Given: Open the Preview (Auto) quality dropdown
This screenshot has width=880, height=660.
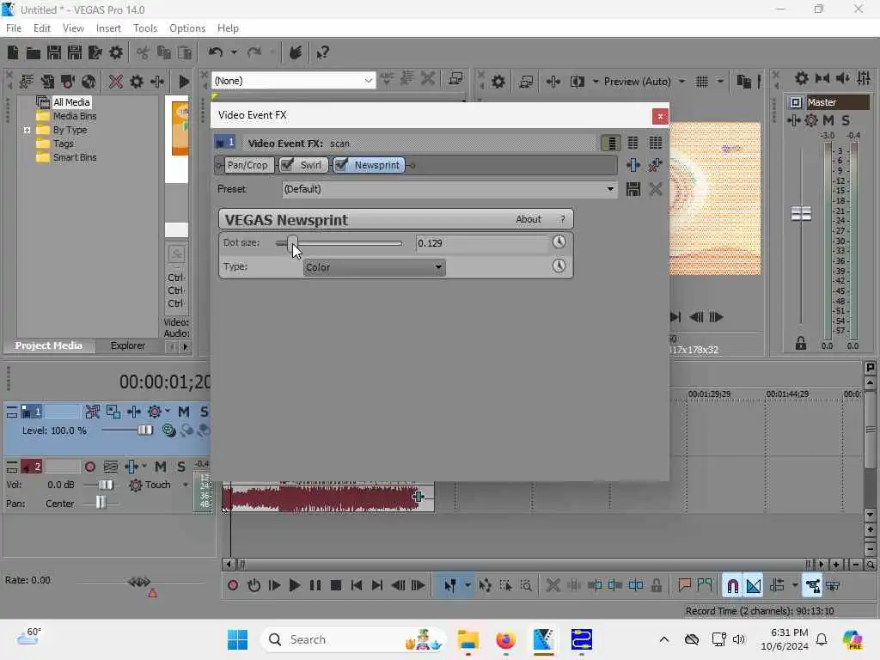Looking at the screenshot, I should tap(681, 82).
